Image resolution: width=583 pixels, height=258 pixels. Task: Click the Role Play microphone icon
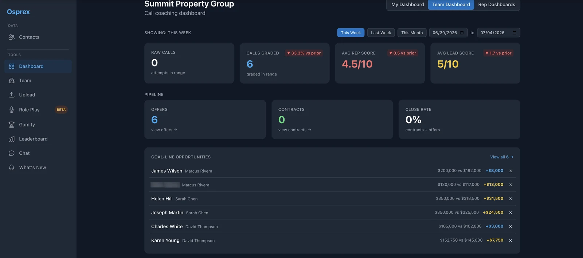(12, 110)
